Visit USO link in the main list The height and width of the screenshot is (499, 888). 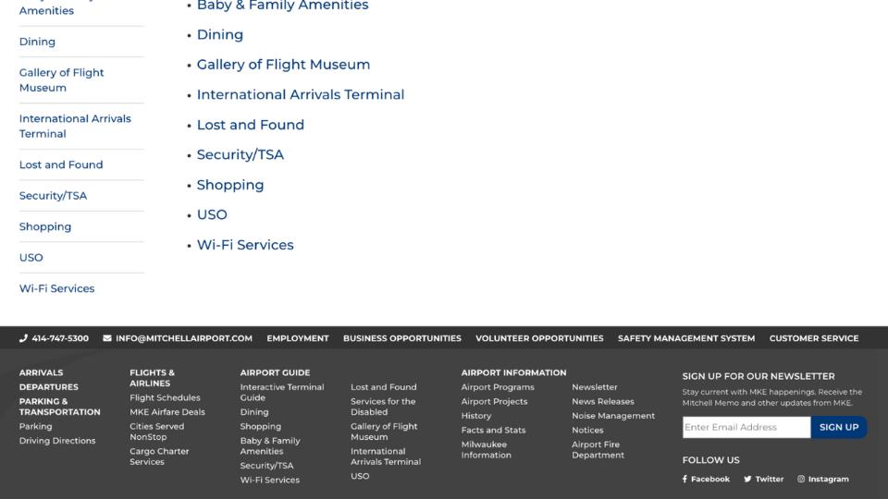click(212, 214)
